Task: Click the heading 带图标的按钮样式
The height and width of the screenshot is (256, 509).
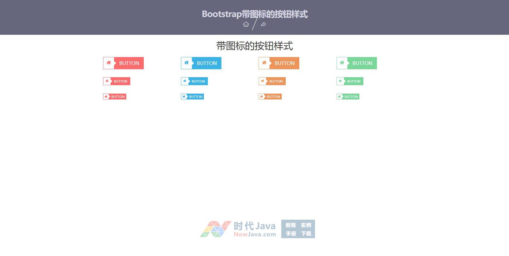Action: (x=255, y=46)
